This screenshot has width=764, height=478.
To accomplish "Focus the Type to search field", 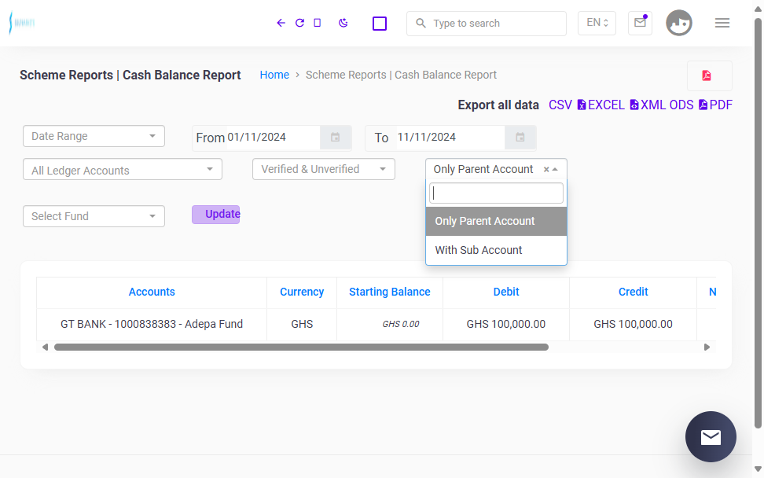I will point(487,24).
